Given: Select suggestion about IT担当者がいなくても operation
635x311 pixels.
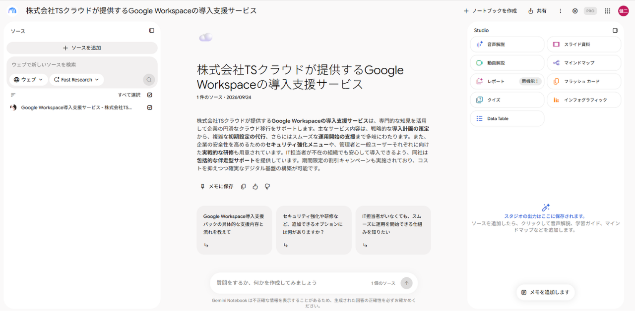Looking at the screenshot, I should tap(393, 230).
